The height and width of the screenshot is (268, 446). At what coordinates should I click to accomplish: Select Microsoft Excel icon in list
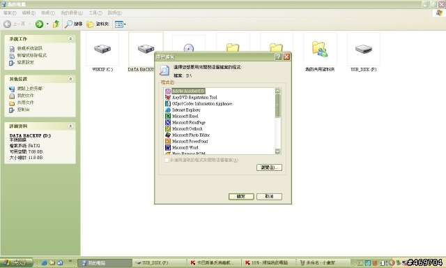[168, 116]
